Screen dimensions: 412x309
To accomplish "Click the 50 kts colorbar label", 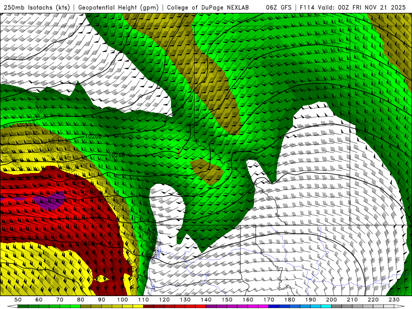I will pyautogui.click(x=18, y=300).
